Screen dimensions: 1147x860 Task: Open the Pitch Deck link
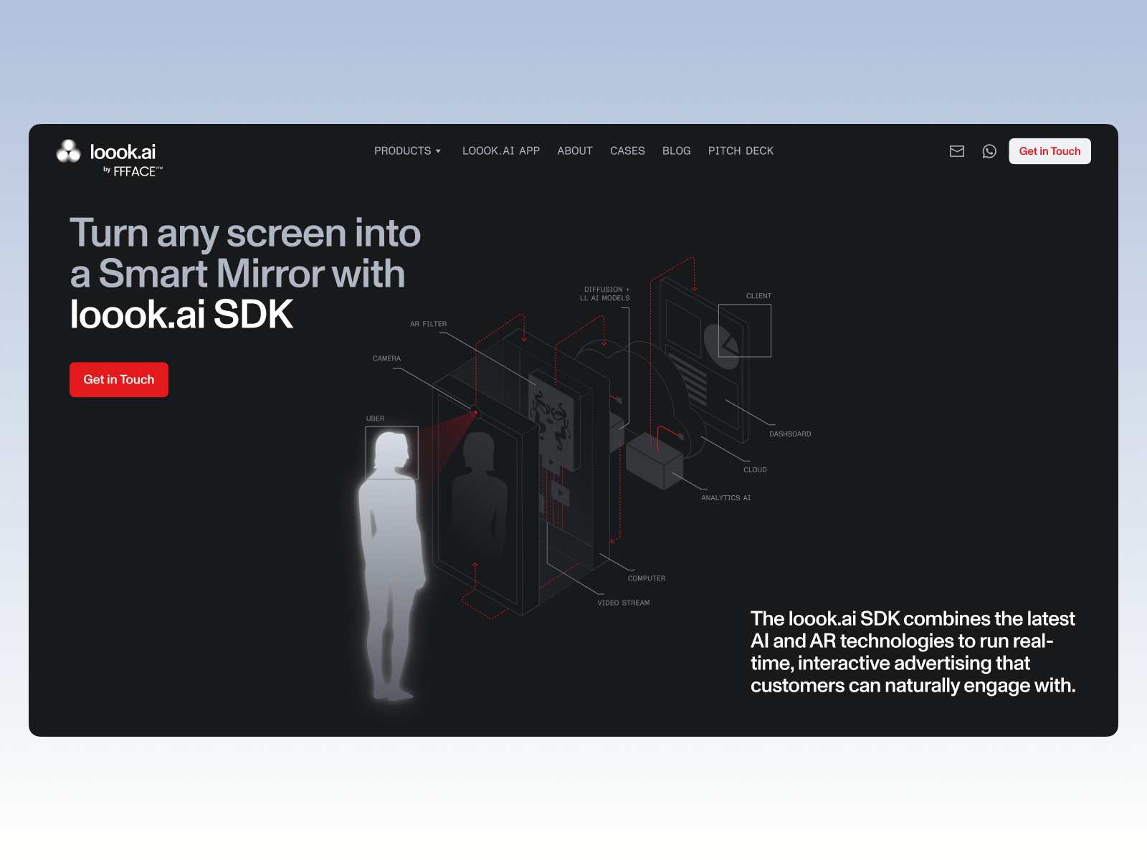[x=741, y=151]
